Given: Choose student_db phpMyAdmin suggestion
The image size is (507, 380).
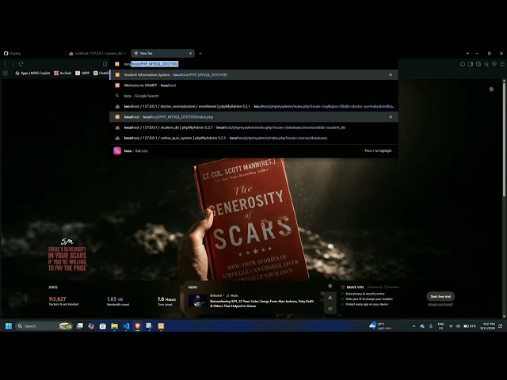Looking at the screenshot, I should 253,127.
